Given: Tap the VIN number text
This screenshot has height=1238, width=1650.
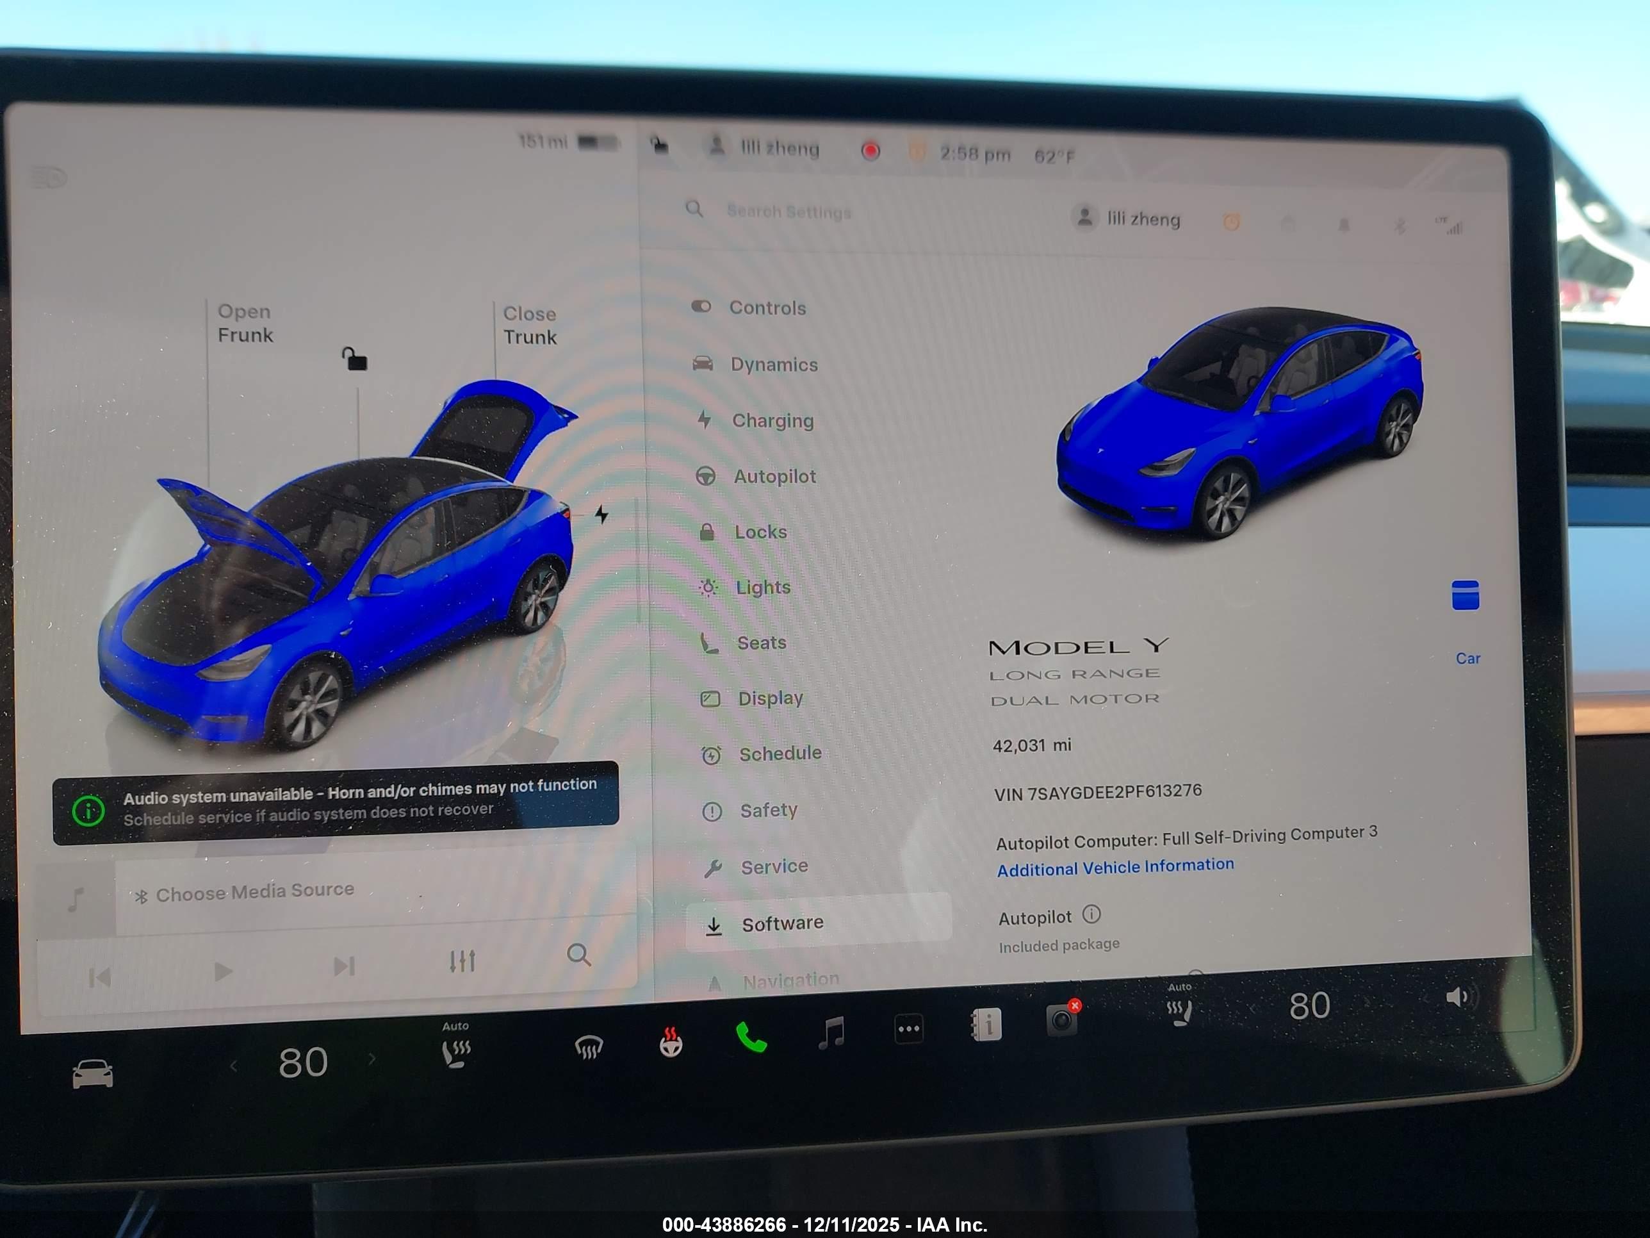Looking at the screenshot, I should tap(1097, 793).
